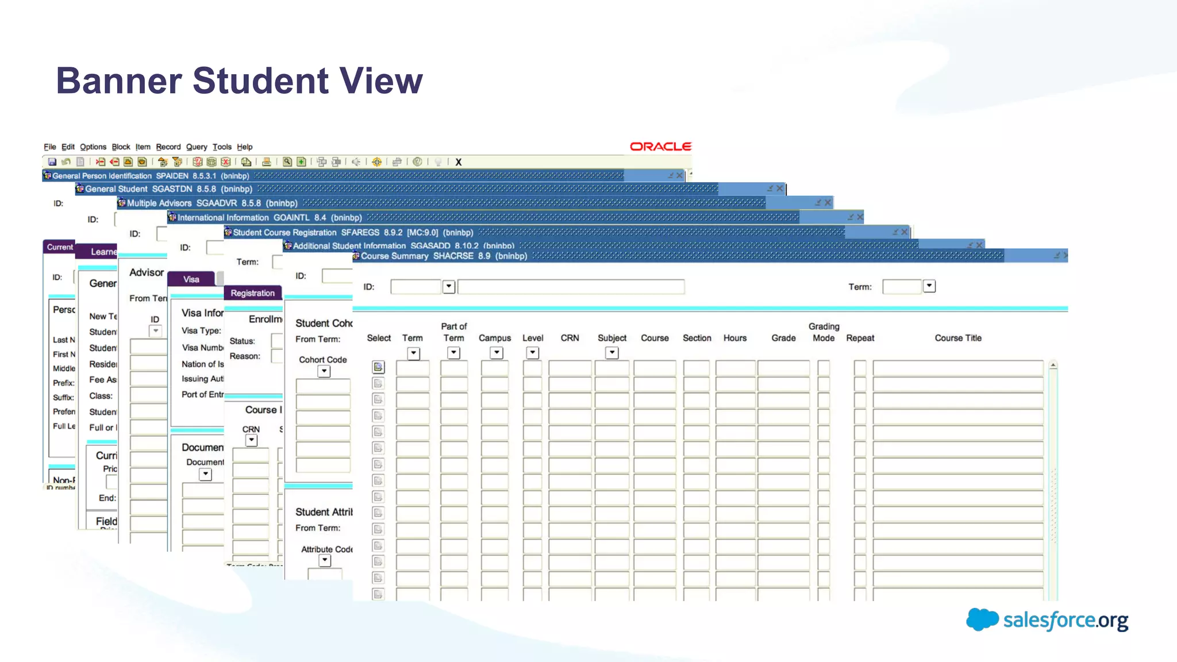
Task: Click the Execute Query toolbar icon
Action: pyautogui.click(x=211, y=162)
